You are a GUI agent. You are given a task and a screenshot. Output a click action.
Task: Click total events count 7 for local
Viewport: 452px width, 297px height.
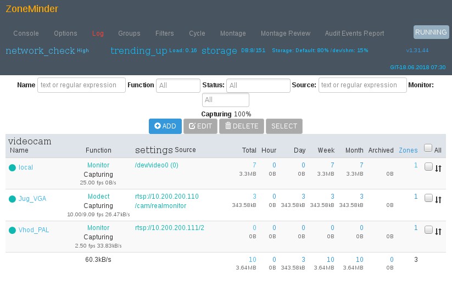(254, 165)
